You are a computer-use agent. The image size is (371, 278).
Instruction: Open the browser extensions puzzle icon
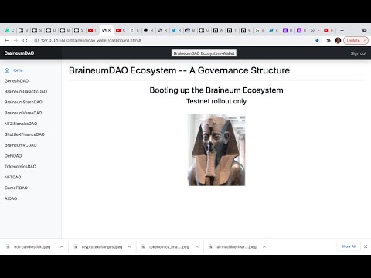point(328,41)
